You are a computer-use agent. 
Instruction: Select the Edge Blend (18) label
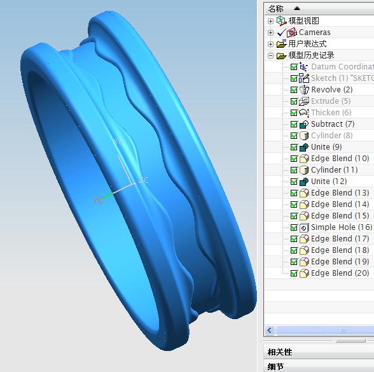(x=340, y=250)
